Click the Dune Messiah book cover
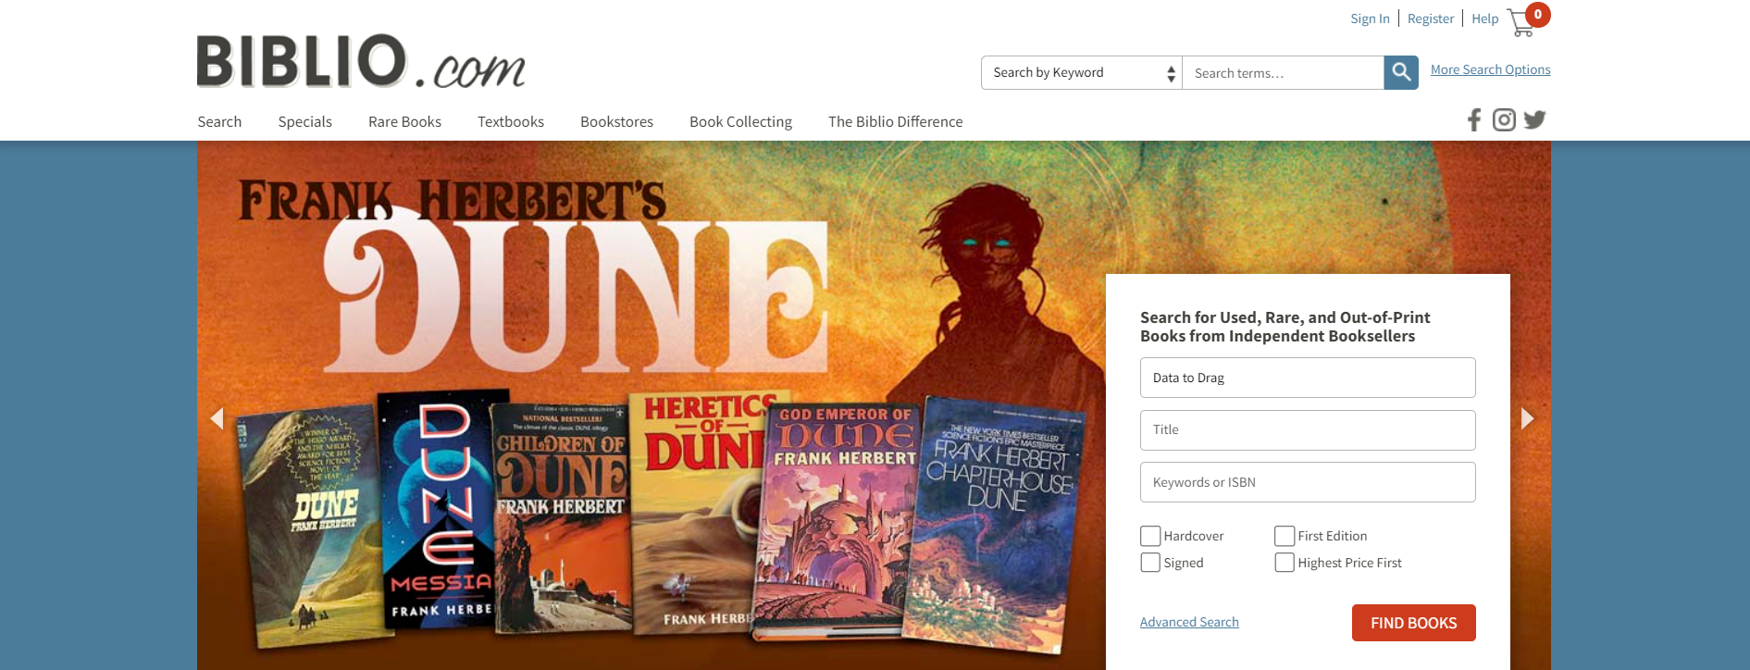The height and width of the screenshot is (670, 1750). (x=440, y=511)
